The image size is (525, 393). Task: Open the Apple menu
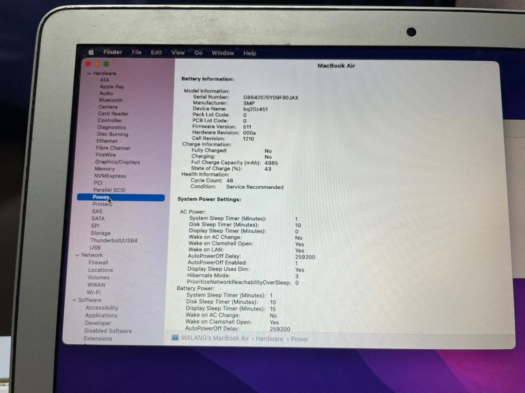click(x=91, y=52)
